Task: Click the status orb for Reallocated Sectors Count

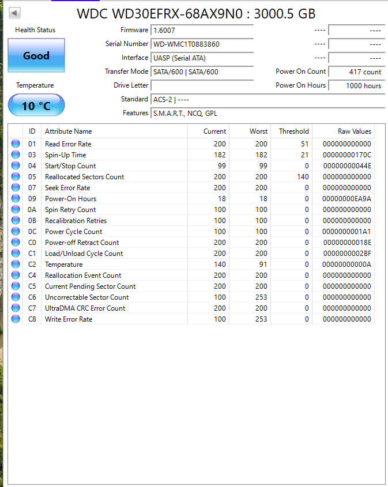Action: (16, 176)
